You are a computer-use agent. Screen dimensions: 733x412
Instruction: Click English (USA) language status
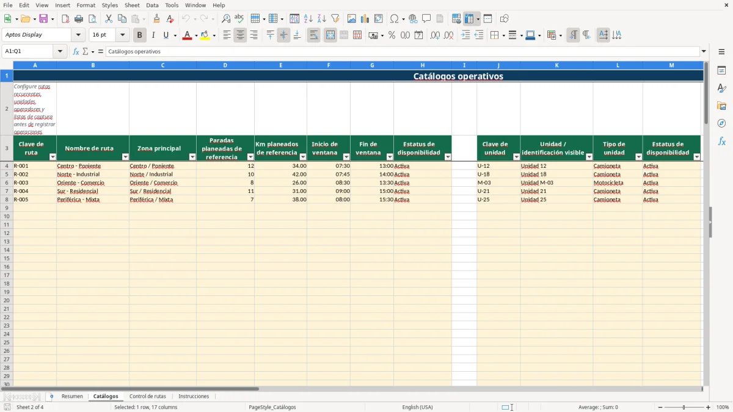417,407
